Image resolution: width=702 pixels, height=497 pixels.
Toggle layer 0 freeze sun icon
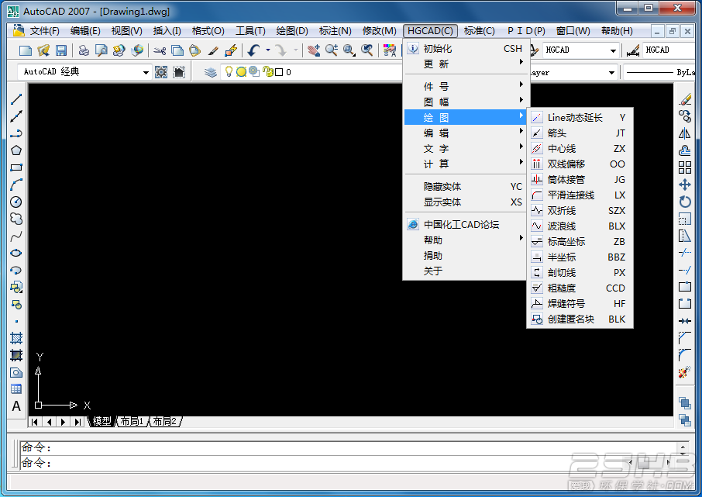(241, 71)
